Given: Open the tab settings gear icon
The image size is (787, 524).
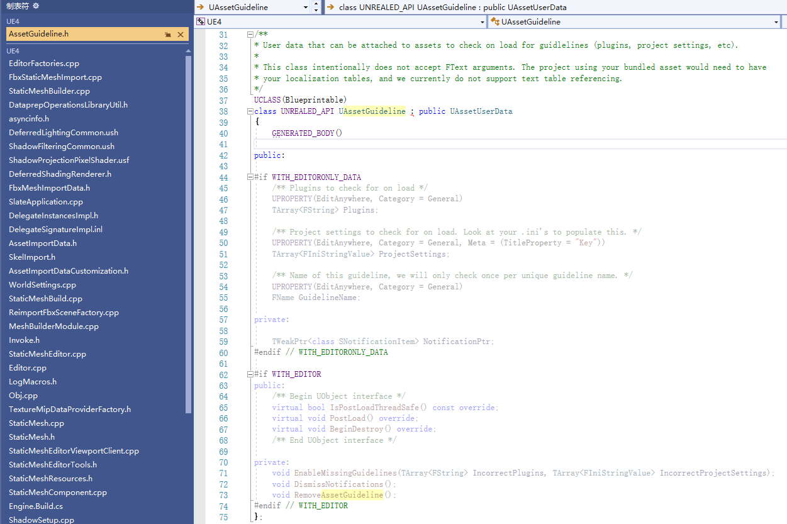Looking at the screenshot, I should coord(36,6).
